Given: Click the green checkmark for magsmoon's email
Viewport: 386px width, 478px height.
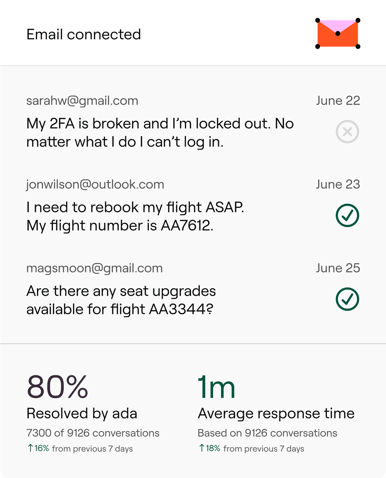Looking at the screenshot, I should tap(347, 299).
